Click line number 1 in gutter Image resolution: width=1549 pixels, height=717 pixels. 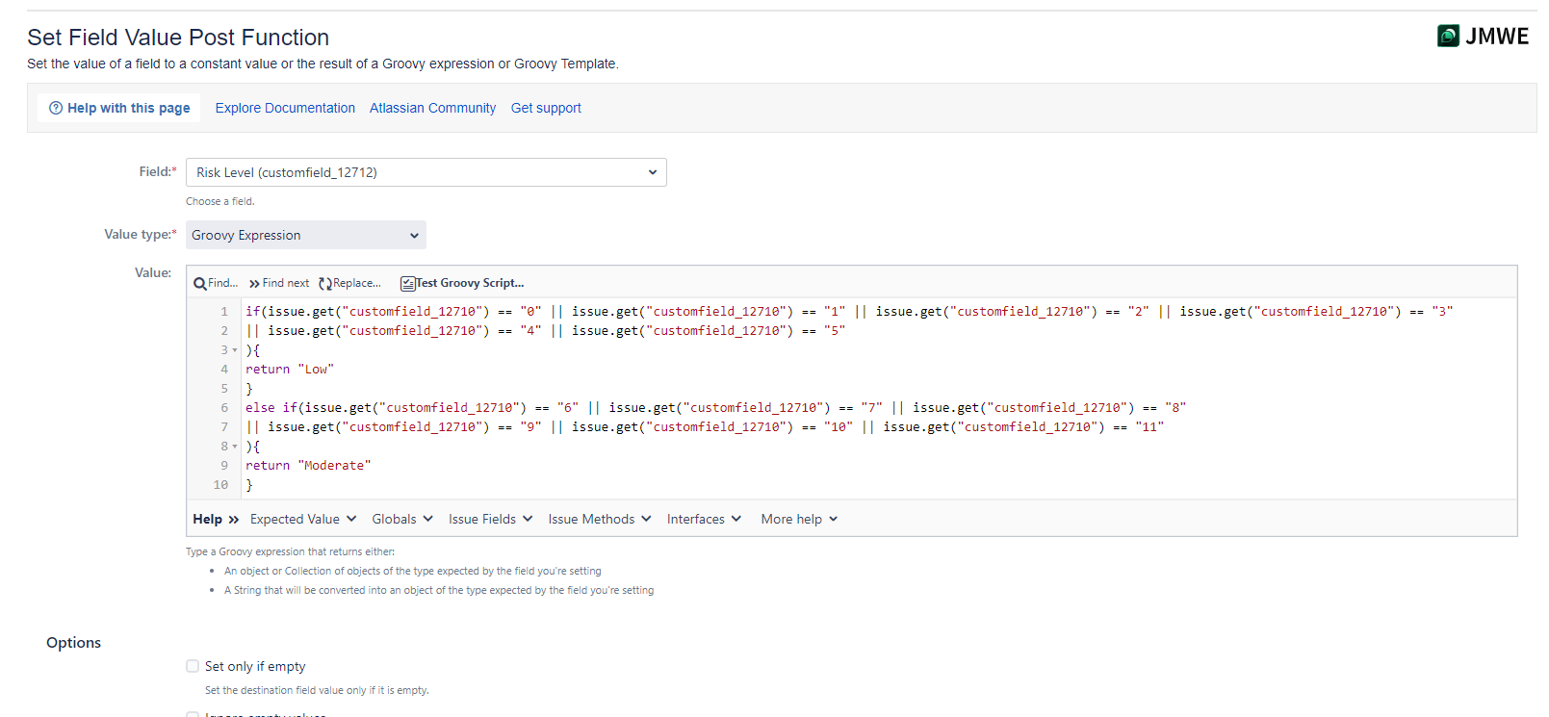coord(224,312)
